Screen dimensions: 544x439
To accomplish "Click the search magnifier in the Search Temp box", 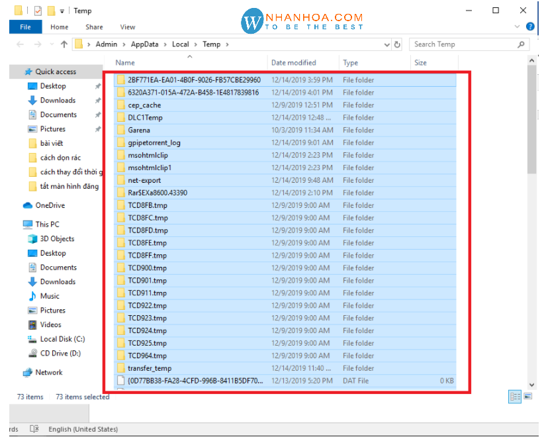I will (x=521, y=44).
